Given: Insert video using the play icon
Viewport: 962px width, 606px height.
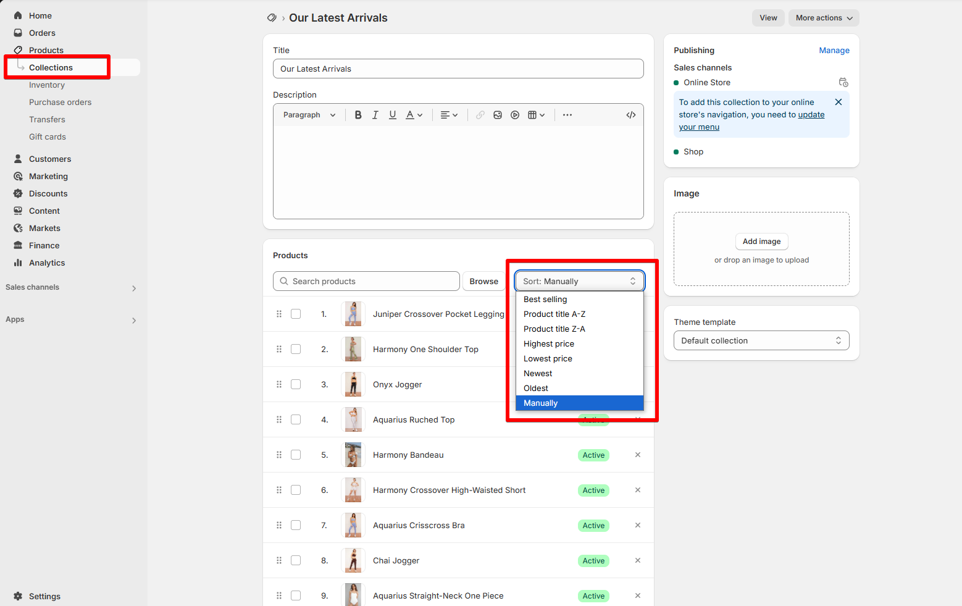Looking at the screenshot, I should click(515, 115).
